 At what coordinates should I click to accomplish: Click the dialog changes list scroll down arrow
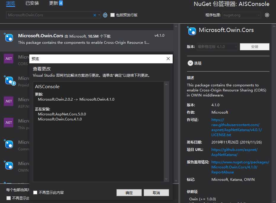166,179
